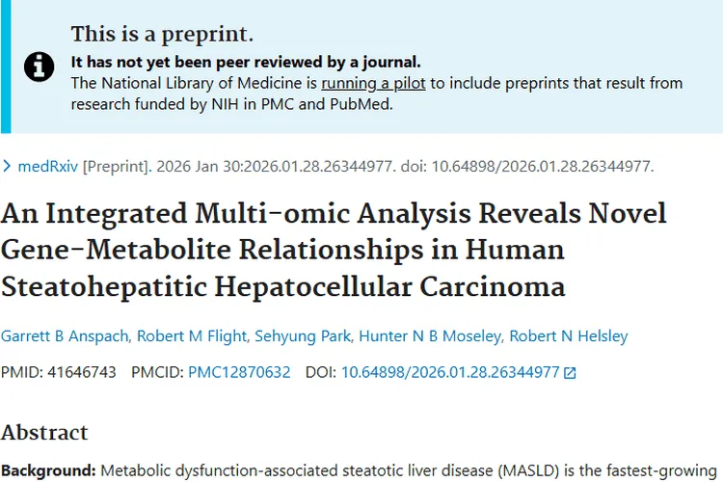Click the "This is a preprint." heading
The height and width of the screenshot is (482, 723).
coord(162,36)
